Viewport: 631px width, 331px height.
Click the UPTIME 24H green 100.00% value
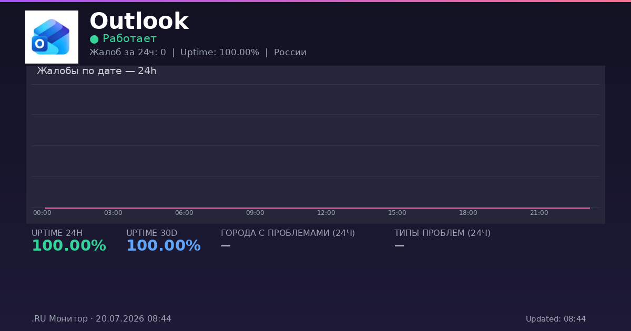69,246
